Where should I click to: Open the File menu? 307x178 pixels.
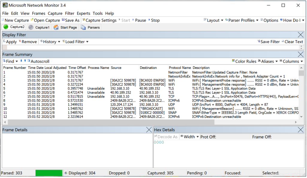pos(5,13)
